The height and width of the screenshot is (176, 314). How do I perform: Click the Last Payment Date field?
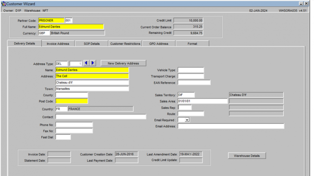(x=126, y=160)
